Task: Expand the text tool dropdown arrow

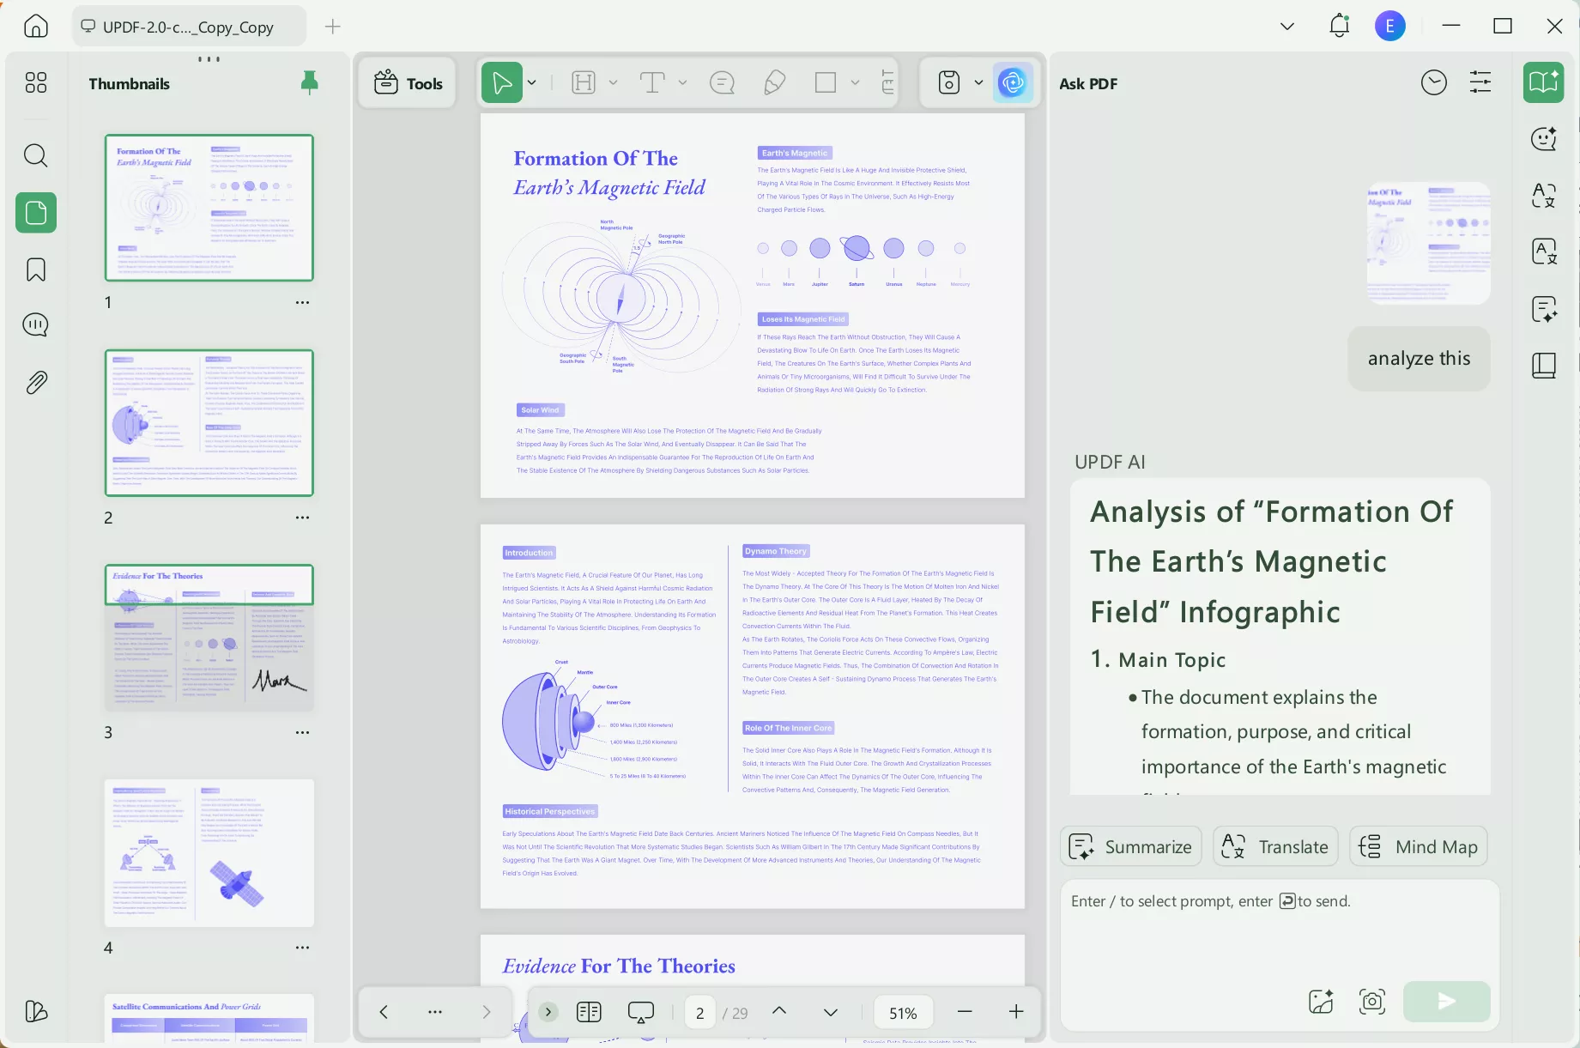Action: pyautogui.click(x=682, y=83)
